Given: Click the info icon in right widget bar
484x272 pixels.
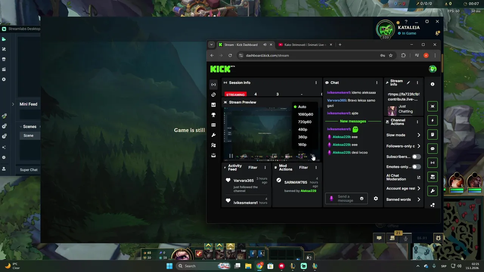Looking at the screenshot, I should [433, 84].
